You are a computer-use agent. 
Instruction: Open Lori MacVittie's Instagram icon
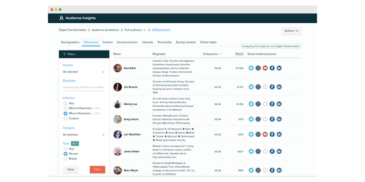pyautogui.click(x=258, y=134)
